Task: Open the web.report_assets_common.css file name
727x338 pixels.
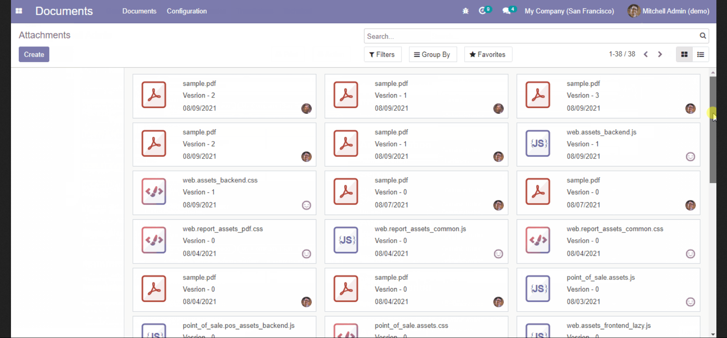Action: (x=615, y=229)
